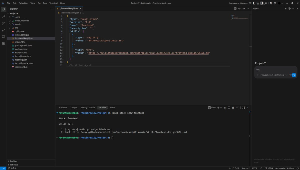Open the File menu
Image resolution: width=300 pixels, height=170 pixels.
pos(9,3)
